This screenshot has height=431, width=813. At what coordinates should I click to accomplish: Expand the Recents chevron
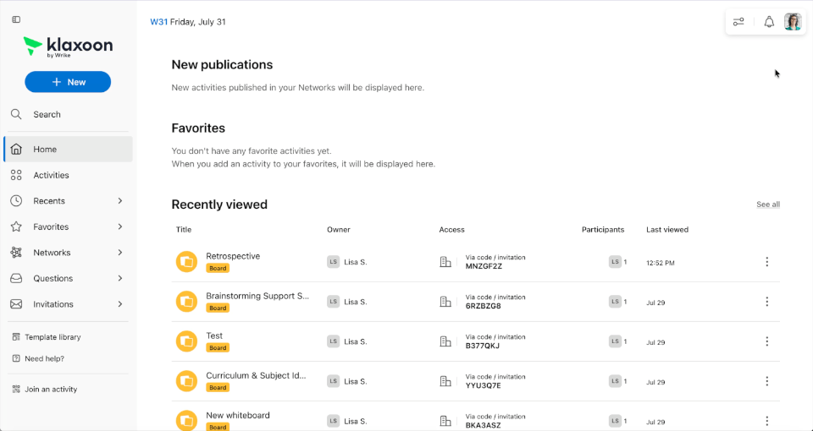pyautogui.click(x=119, y=201)
